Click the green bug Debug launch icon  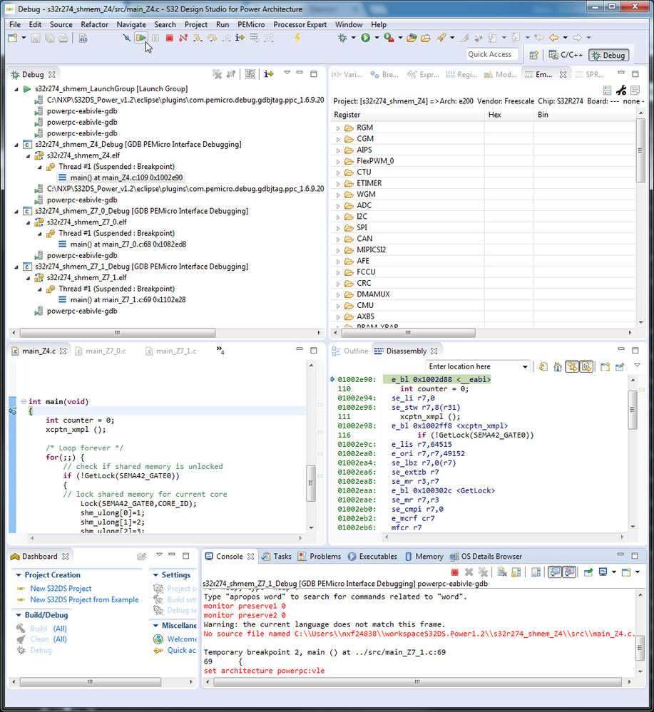(x=342, y=38)
